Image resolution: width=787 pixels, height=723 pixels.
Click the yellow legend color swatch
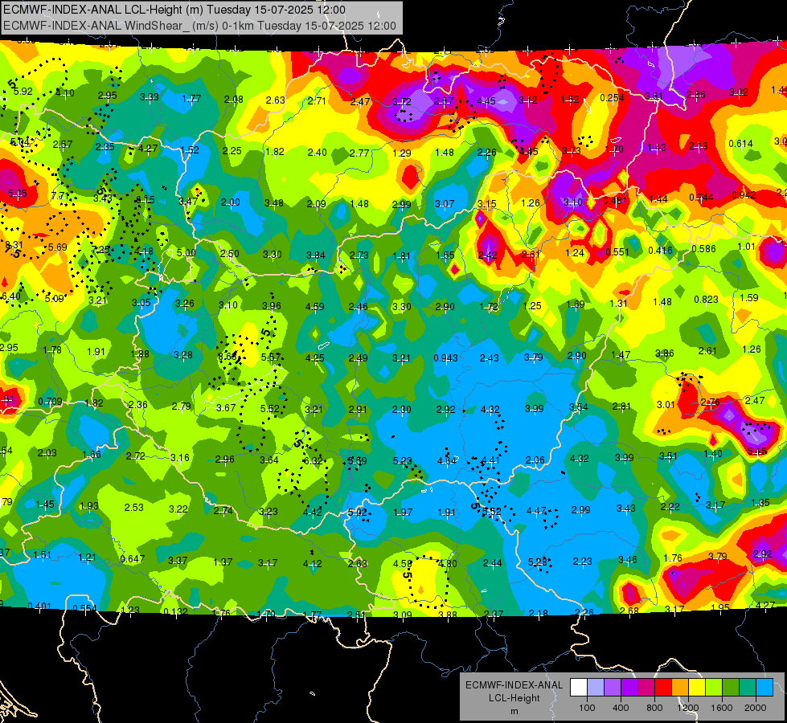697,688
